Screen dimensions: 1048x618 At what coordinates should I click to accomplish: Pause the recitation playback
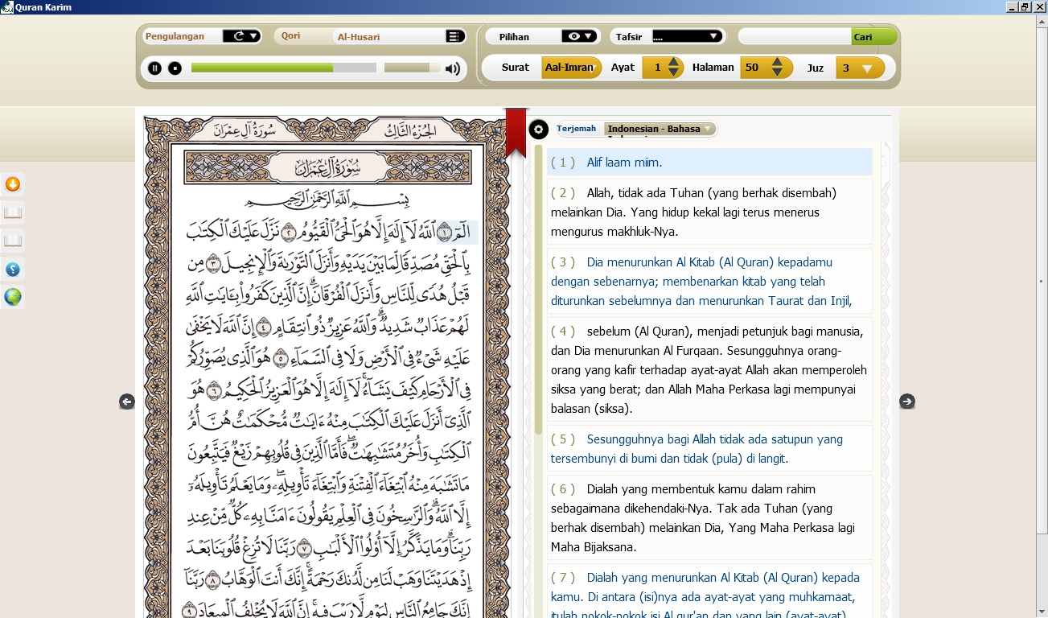[154, 68]
